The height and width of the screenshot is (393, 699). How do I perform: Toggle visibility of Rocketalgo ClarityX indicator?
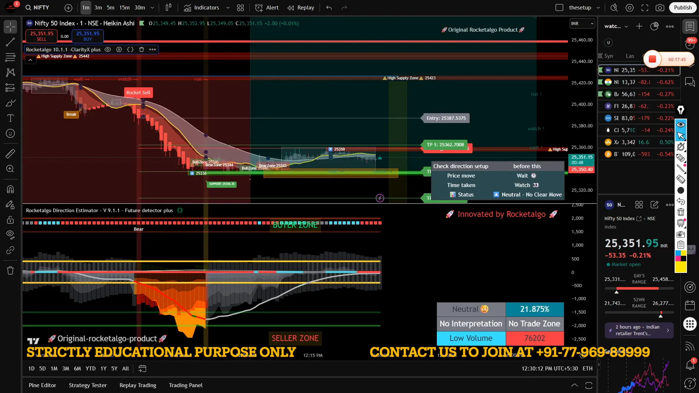coord(108,49)
